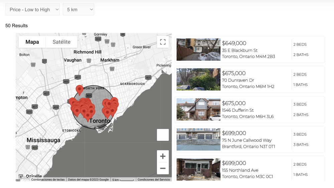334x188 pixels.
Task: Zoom out the map with minus button
Action: (x=163, y=168)
